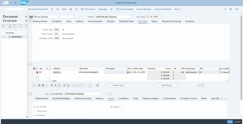Click the toolbar icon left of Print Preview
Viewport: 243px width, 124px height.
tap(82, 9)
